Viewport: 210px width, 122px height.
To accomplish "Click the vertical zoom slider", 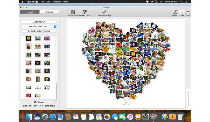I will click(188, 100).
